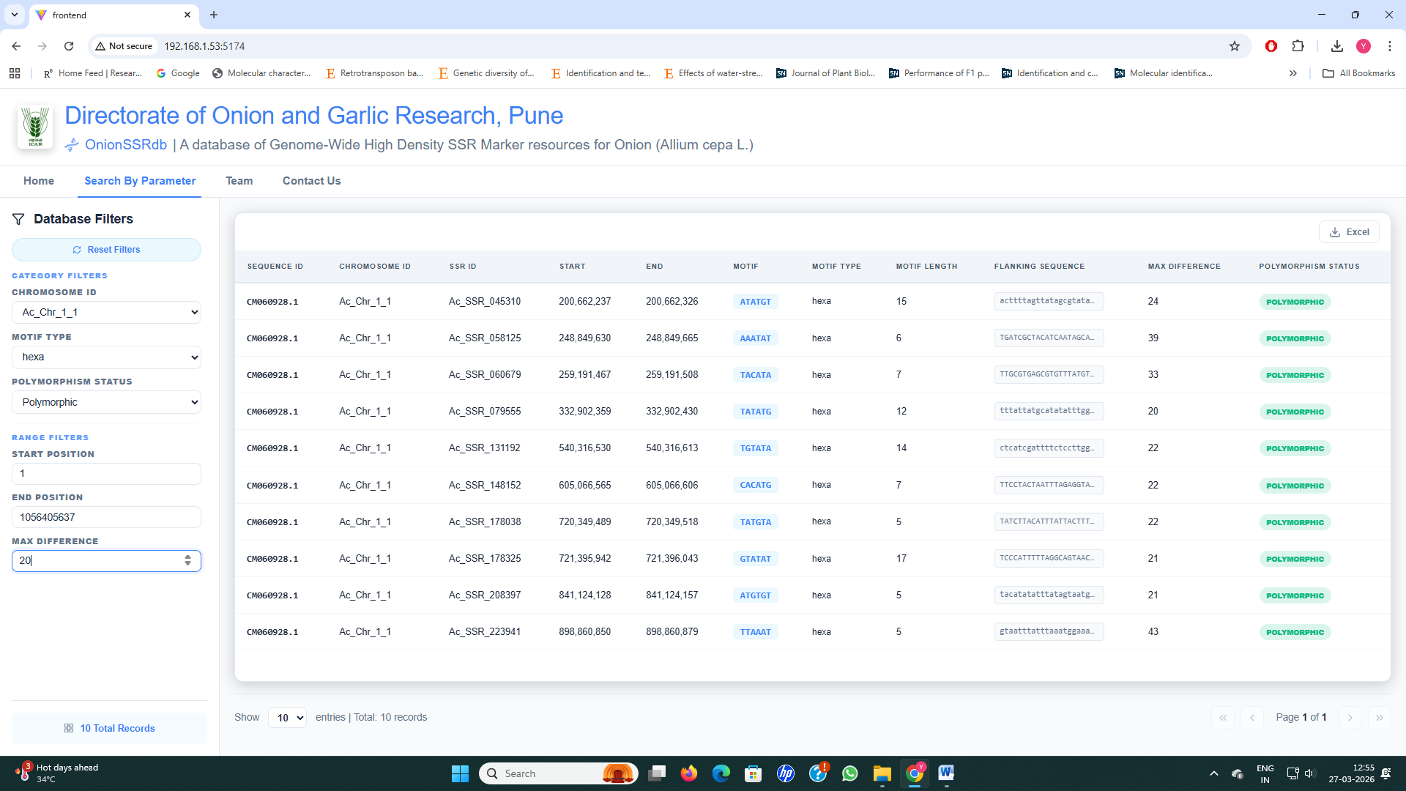This screenshot has width=1406, height=791.
Task: Increase Max Difference using stepper arrow
Action: 188,557
